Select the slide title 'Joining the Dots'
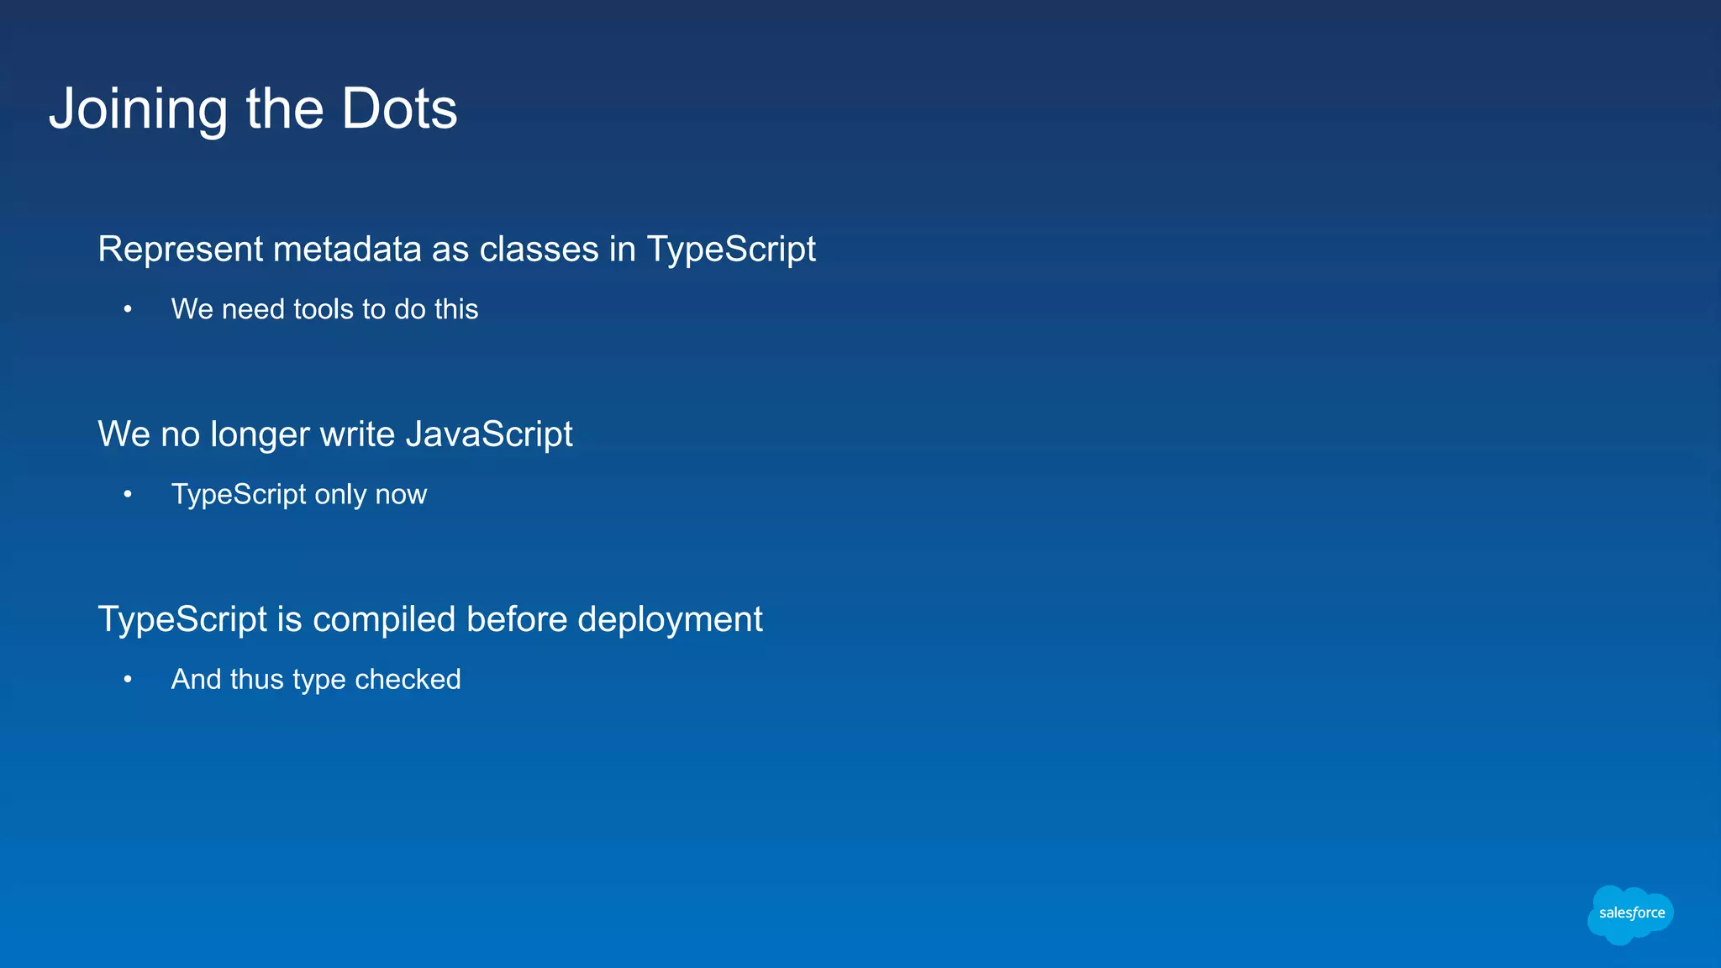 (253, 109)
